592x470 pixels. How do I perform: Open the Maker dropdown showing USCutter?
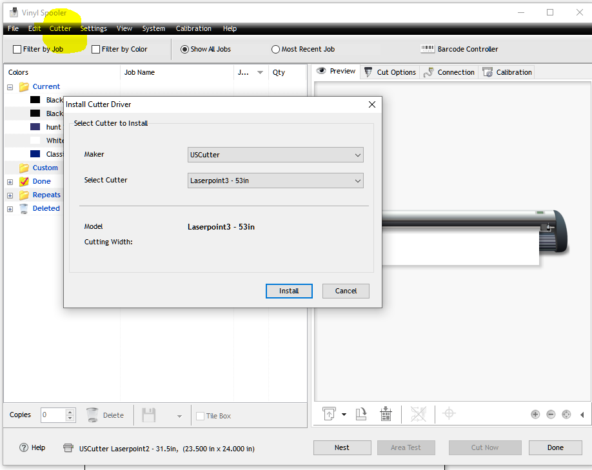(x=275, y=155)
